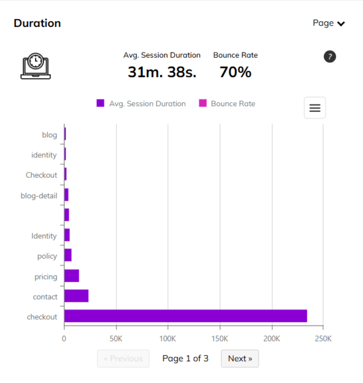The height and width of the screenshot is (383, 363).
Task: Click the pricing bar in chart
Action: click(71, 276)
